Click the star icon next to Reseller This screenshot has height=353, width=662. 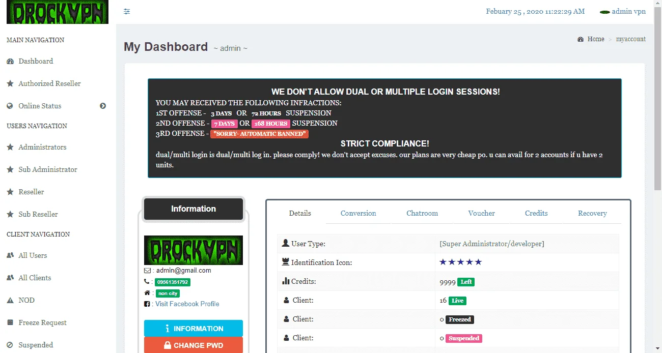coord(10,192)
